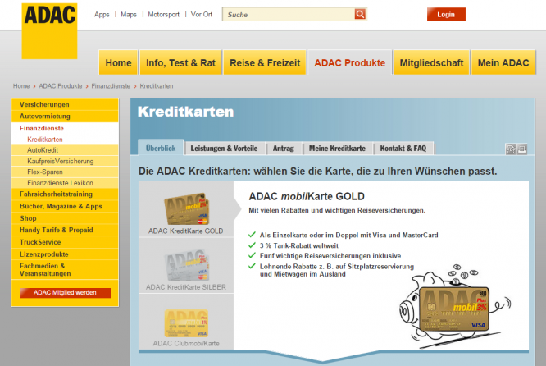Viewport: 546px width, 366px height.
Task: Open Info, Test & Rat navigation tab
Action: [x=180, y=62]
